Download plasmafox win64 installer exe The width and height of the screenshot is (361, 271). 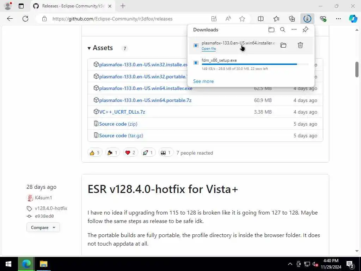[x=146, y=88]
